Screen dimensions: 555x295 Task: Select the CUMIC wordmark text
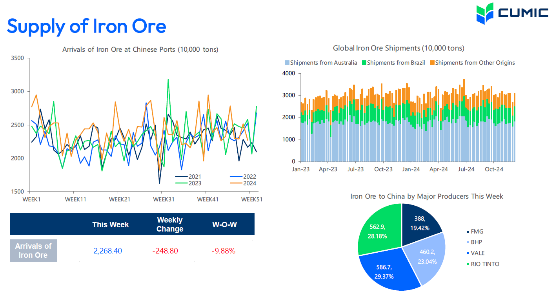523,13
